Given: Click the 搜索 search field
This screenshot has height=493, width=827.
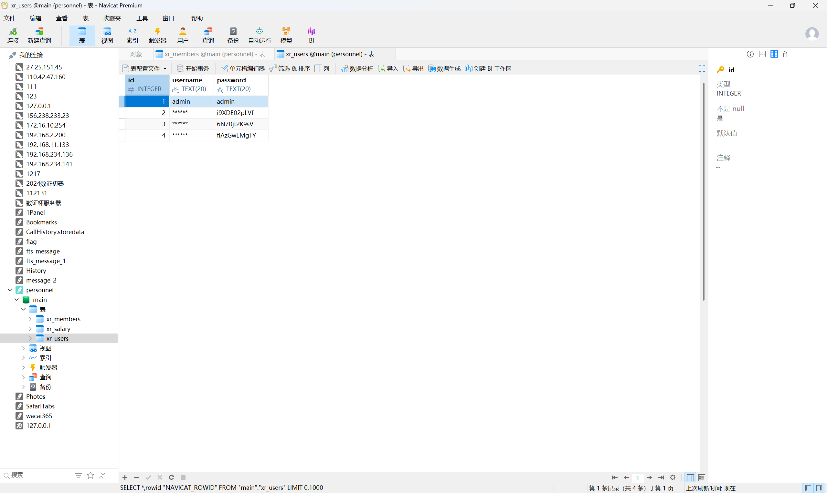Looking at the screenshot, I should [37, 475].
